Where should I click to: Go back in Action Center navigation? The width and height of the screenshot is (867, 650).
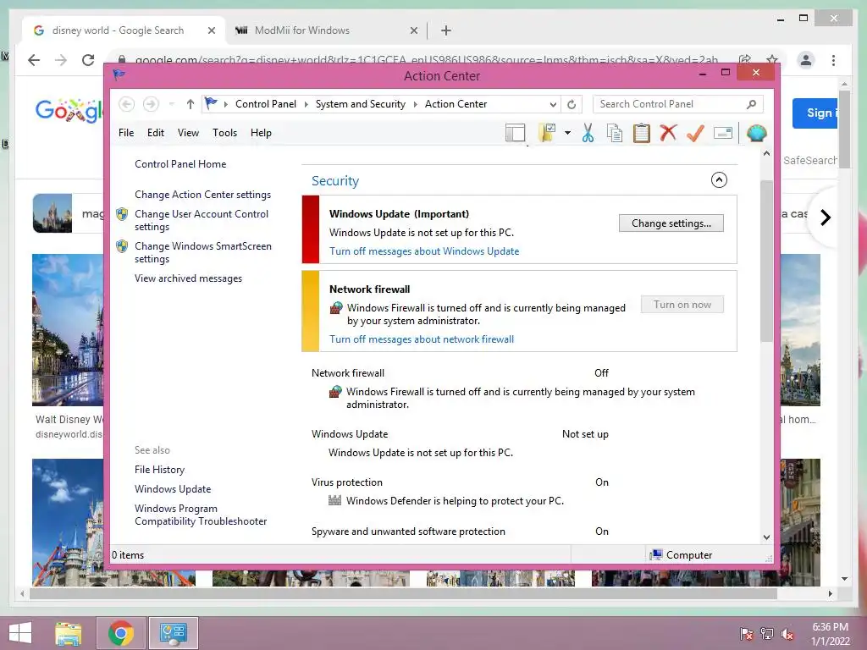(127, 104)
